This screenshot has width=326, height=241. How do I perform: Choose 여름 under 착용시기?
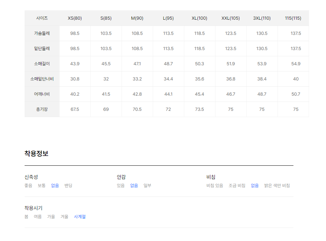point(38,216)
